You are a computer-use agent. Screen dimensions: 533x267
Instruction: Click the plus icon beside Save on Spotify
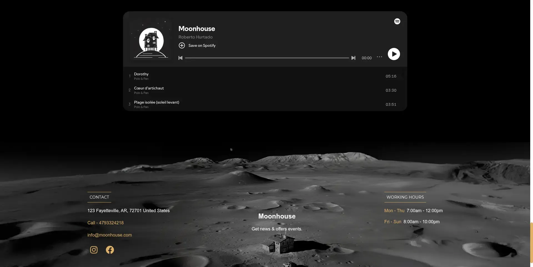point(182,45)
